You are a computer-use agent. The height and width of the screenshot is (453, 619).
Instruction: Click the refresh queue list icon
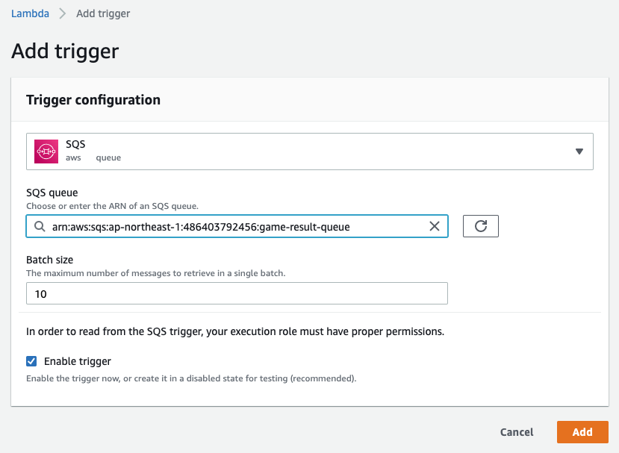(480, 226)
